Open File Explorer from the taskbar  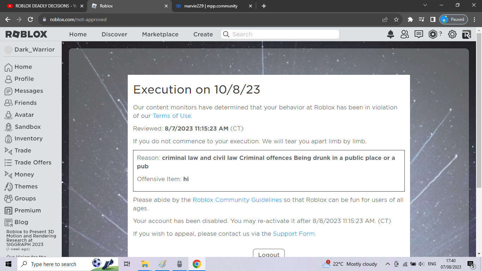click(144, 264)
